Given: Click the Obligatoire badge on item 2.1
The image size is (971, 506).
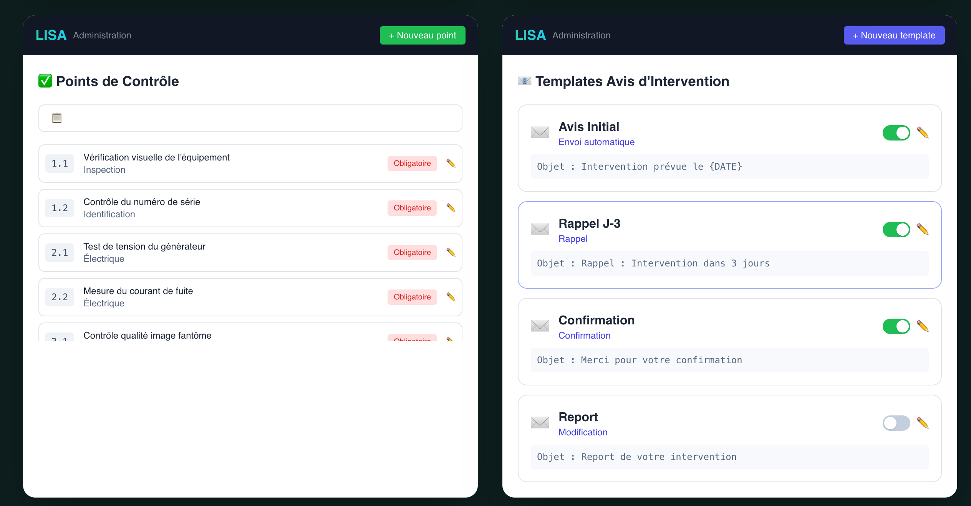Looking at the screenshot, I should click(x=412, y=252).
